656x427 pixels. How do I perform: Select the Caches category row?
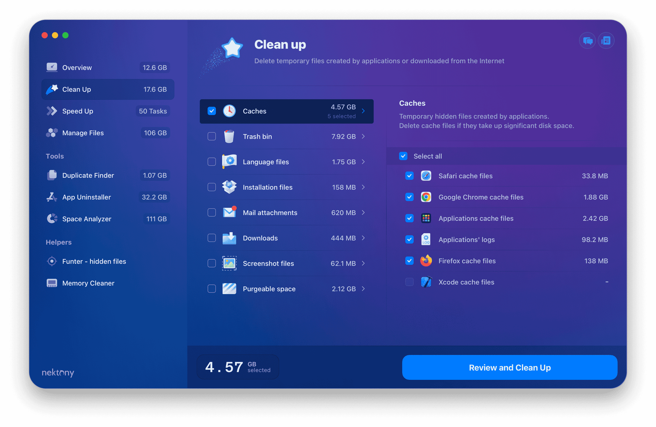(x=287, y=111)
